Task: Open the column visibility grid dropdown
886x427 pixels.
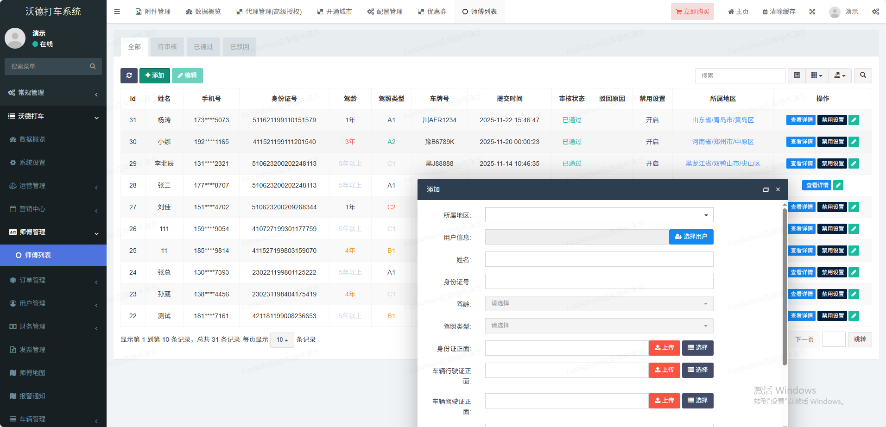Action: click(816, 75)
